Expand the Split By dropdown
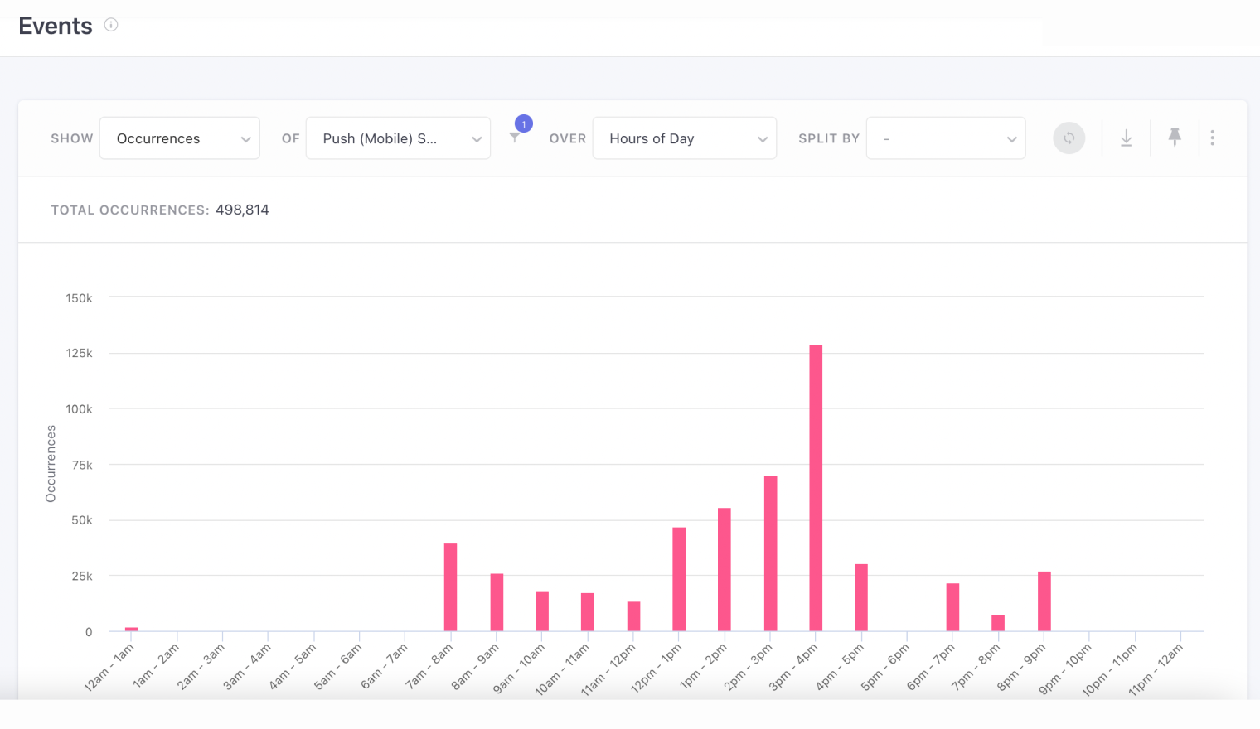The image size is (1260, 729). (x=946, y=138)
